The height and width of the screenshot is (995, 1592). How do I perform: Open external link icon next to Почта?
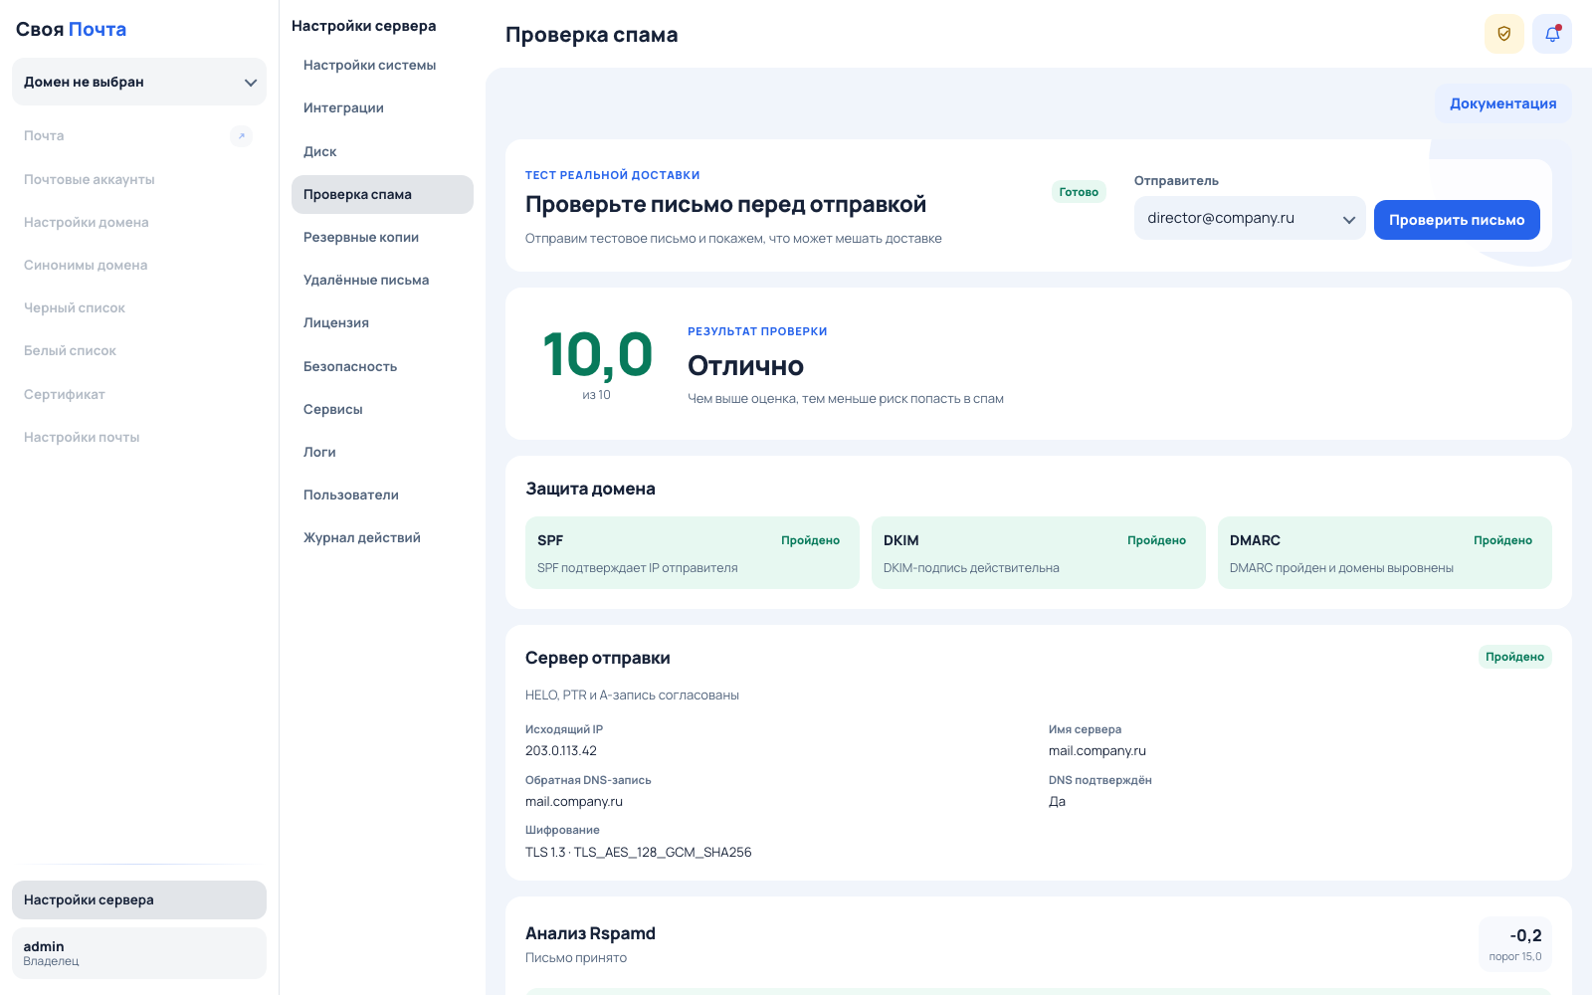(x=241, y=136)
